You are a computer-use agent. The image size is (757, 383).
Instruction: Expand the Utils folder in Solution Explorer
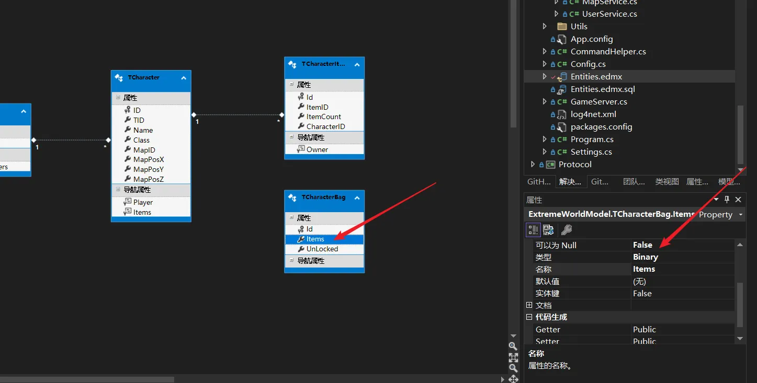545,26
